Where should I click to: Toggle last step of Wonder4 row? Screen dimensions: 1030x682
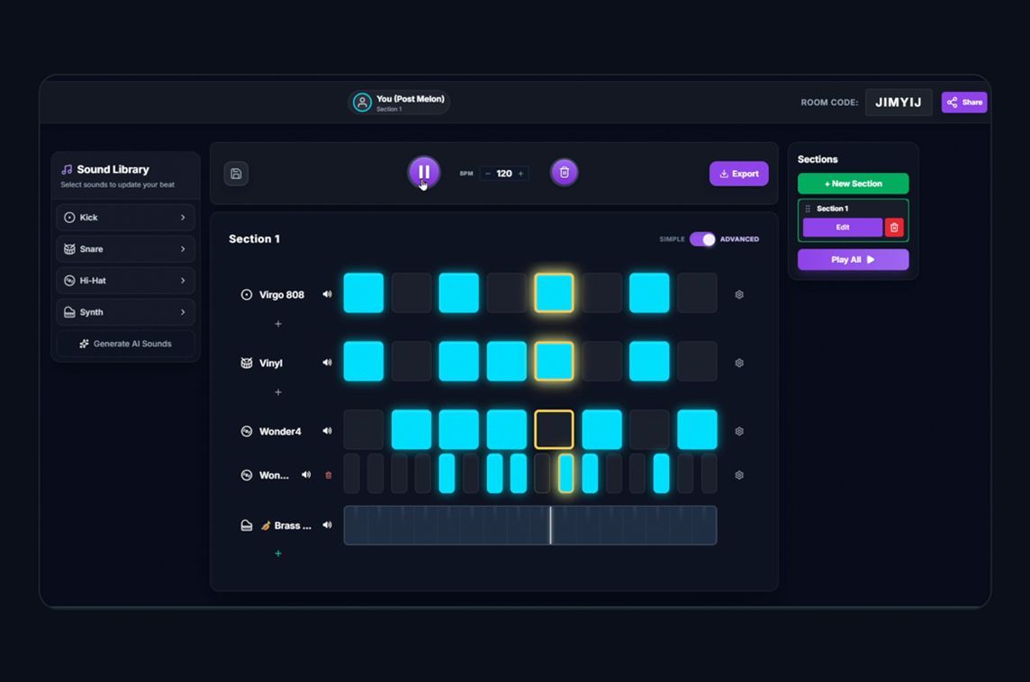[697, 429]
